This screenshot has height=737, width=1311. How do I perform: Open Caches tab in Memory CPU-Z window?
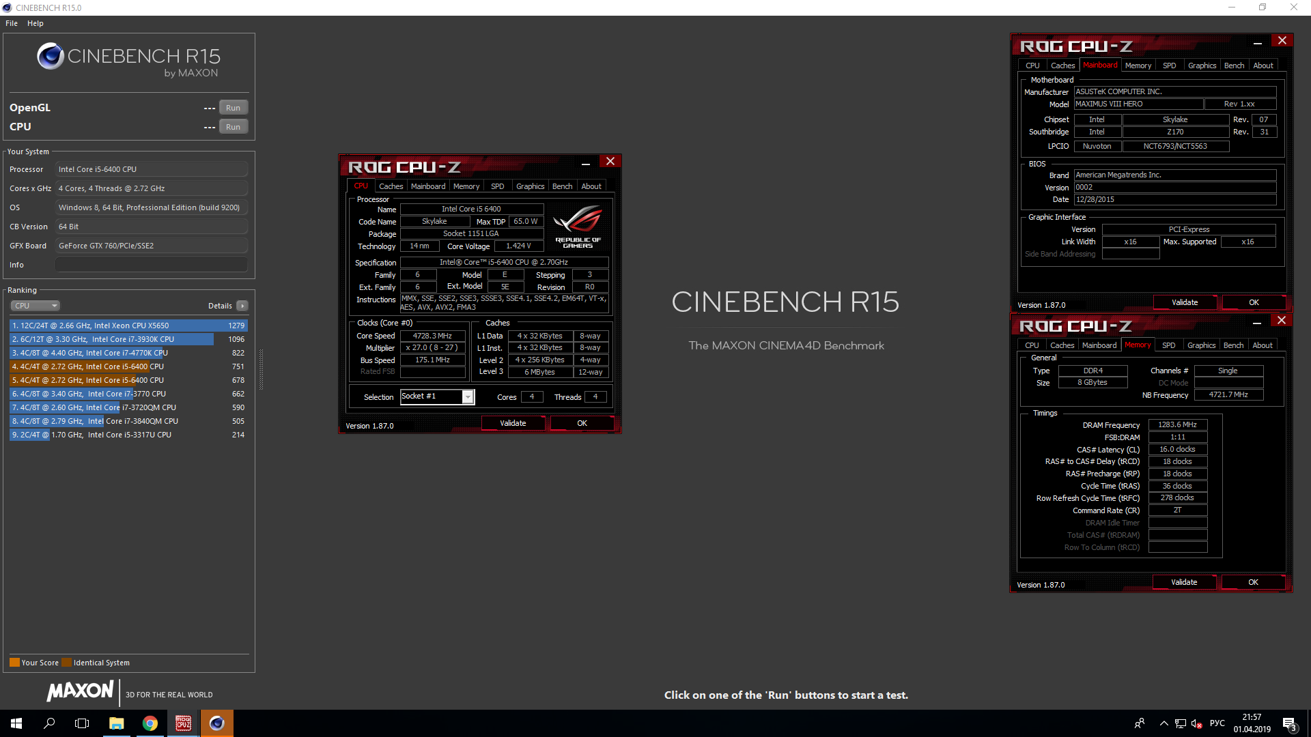[1062, 345]
